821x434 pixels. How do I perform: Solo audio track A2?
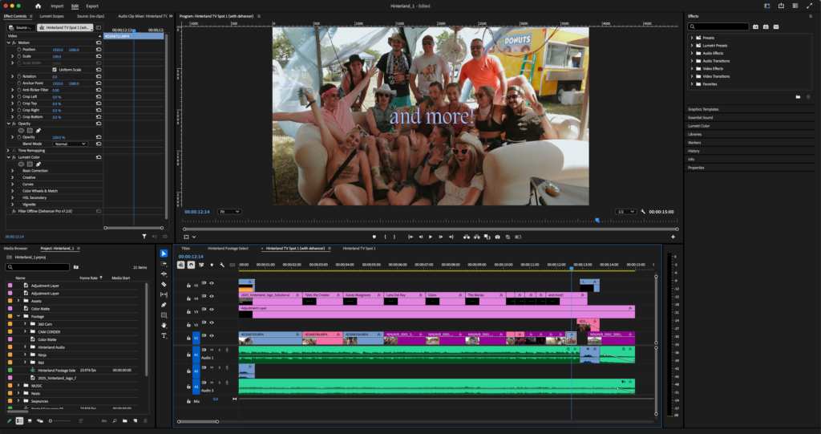220,367
